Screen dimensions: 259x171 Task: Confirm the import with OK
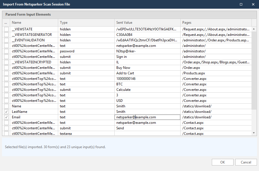click(x=222, y=162)
